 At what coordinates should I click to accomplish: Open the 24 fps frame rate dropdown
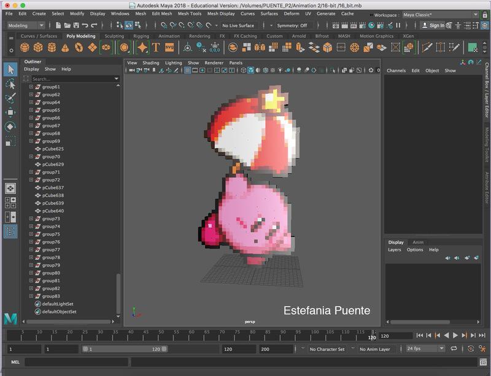tap(425, 348)
